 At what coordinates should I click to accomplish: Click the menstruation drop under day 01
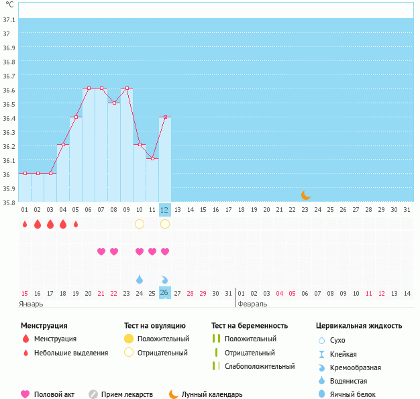point(25,224)
